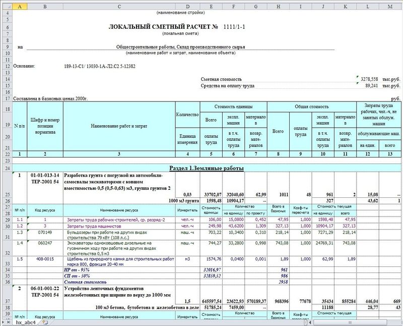Viewport: 403px width, 326px height.
Task: Select column F by its header
Action: [x=234, y=7]
